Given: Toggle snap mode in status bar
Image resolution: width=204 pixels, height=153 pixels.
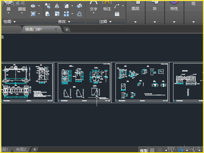Looking at the screenshot, I should 160,150.
